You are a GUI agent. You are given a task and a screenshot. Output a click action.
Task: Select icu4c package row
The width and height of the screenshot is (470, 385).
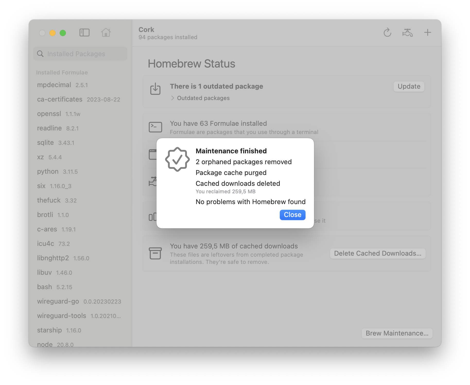tap(80, 244)
